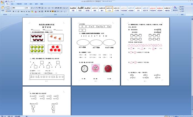Click the large Paste clipboard icon
The width and height of the screenshot is (193, 117).
[3, 8]
